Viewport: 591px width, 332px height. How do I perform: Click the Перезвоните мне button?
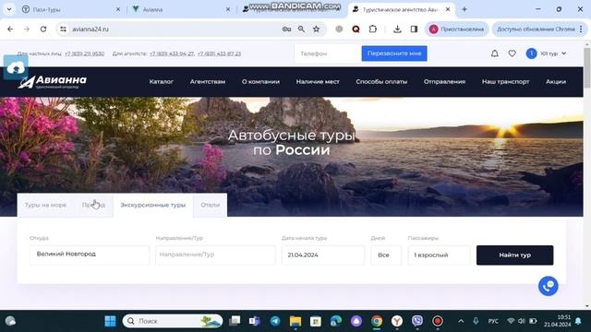pyautogui.click(x=394, y=53)
